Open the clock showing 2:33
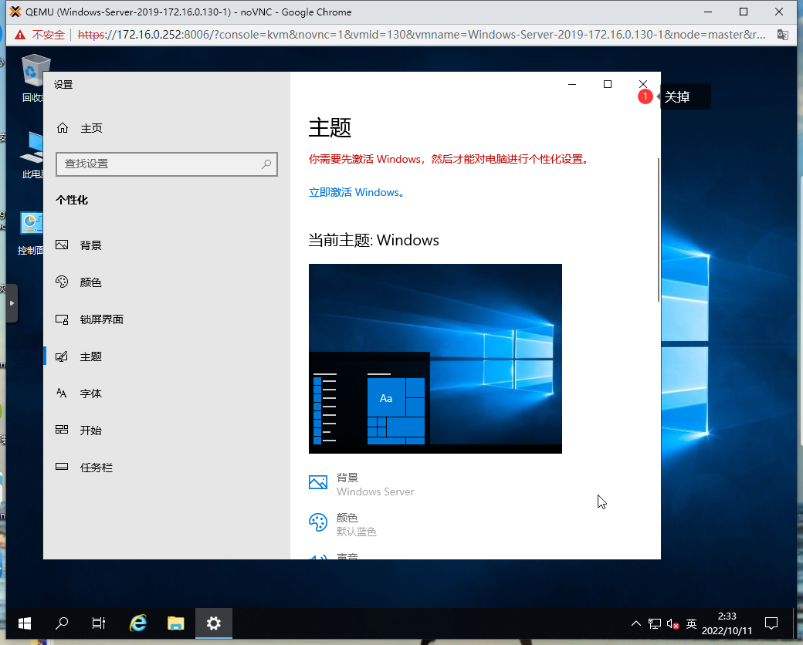 click(x=727, y=623)
